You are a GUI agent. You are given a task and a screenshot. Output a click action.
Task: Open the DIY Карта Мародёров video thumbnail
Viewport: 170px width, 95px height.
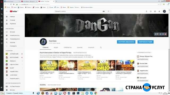click(87, 65)
